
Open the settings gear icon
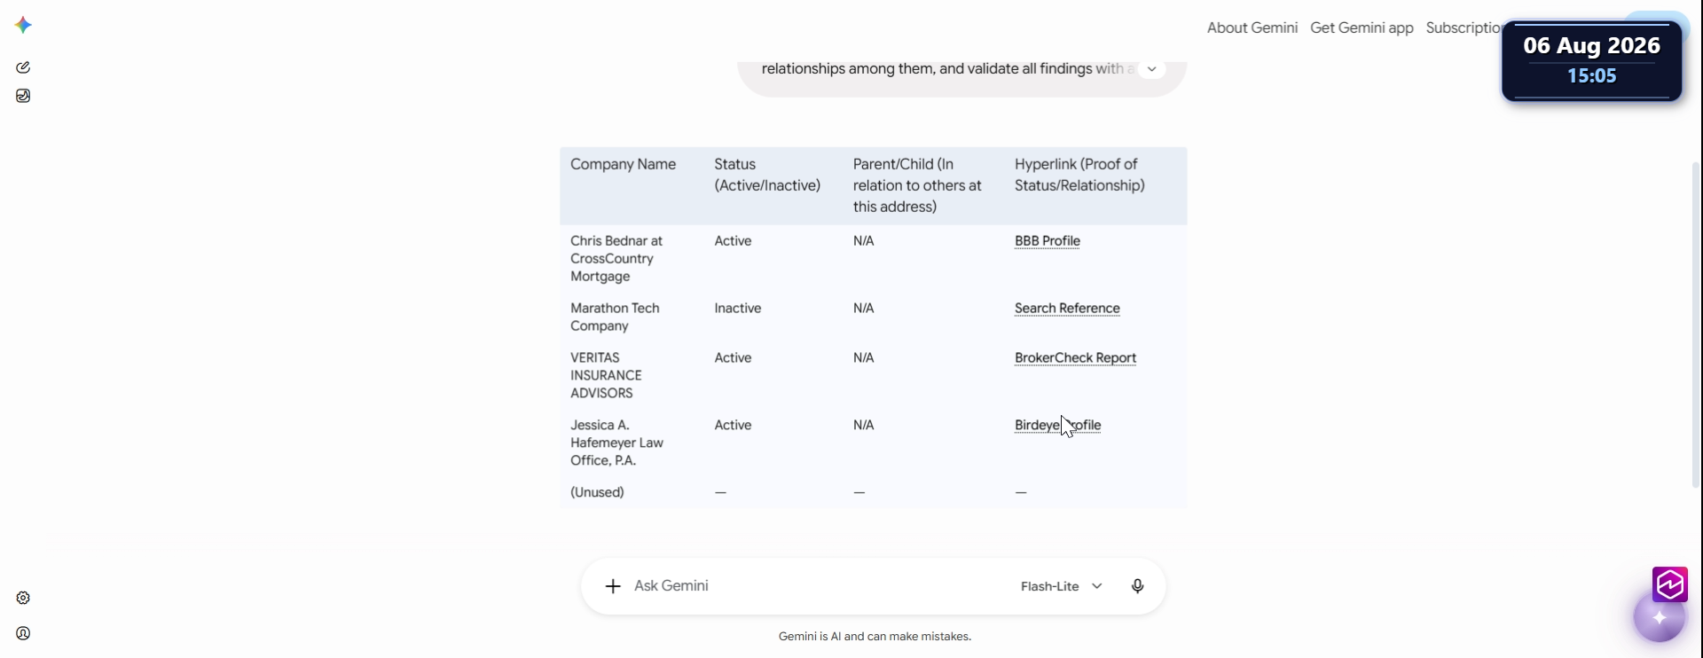pyautogui.click(x=23, y=598)
